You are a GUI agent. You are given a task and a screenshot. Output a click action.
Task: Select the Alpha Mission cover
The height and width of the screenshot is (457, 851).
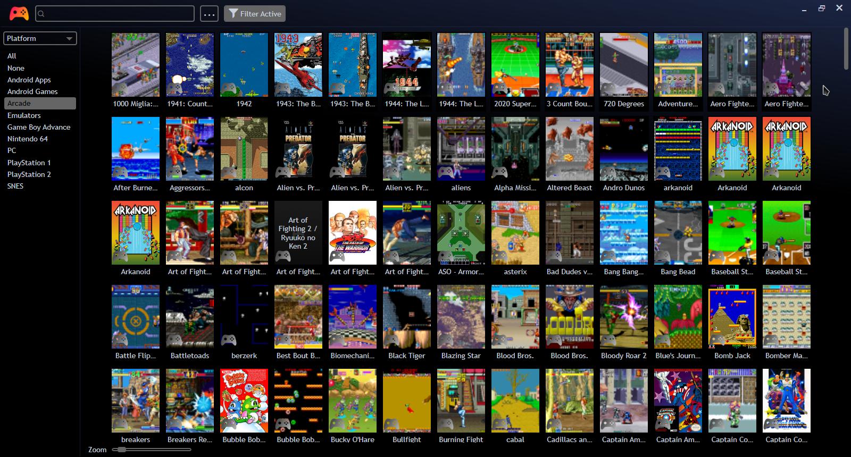coord(515,149)
